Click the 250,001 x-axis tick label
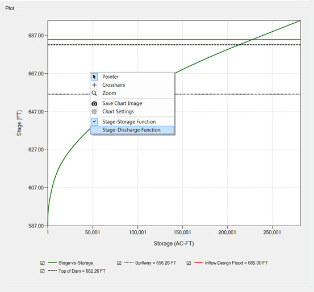Viewport: 314px width, 292px height. (x=272, y=232)
